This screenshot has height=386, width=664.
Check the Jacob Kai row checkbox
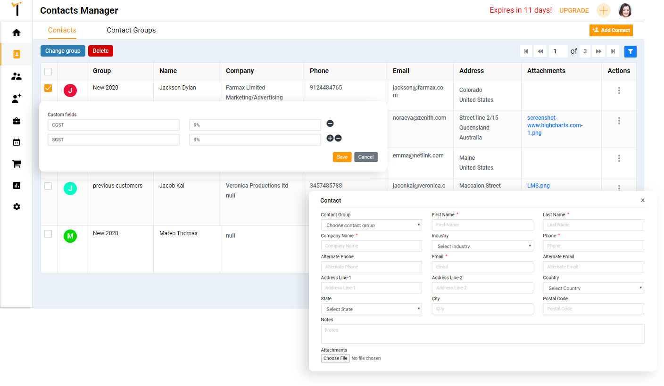pos(48,186)
